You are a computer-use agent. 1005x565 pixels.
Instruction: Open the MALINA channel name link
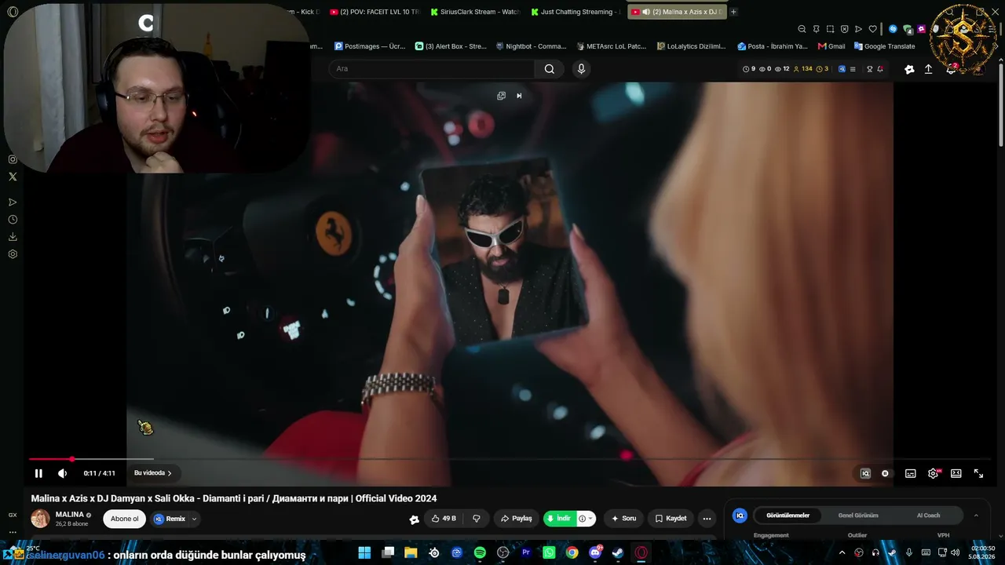click(70, 514)
